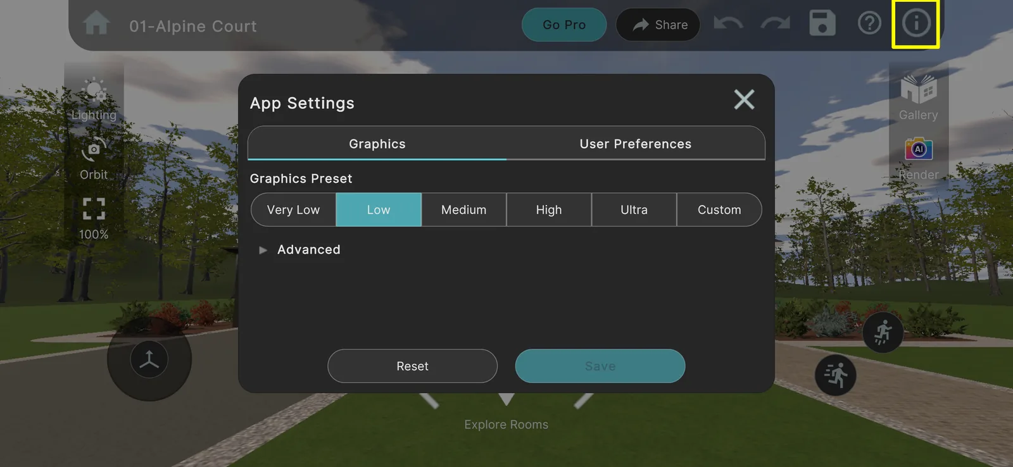Select the Ultra graphics preset
The width and height of the screenshot is (1013, 467).
coord(634,209)
